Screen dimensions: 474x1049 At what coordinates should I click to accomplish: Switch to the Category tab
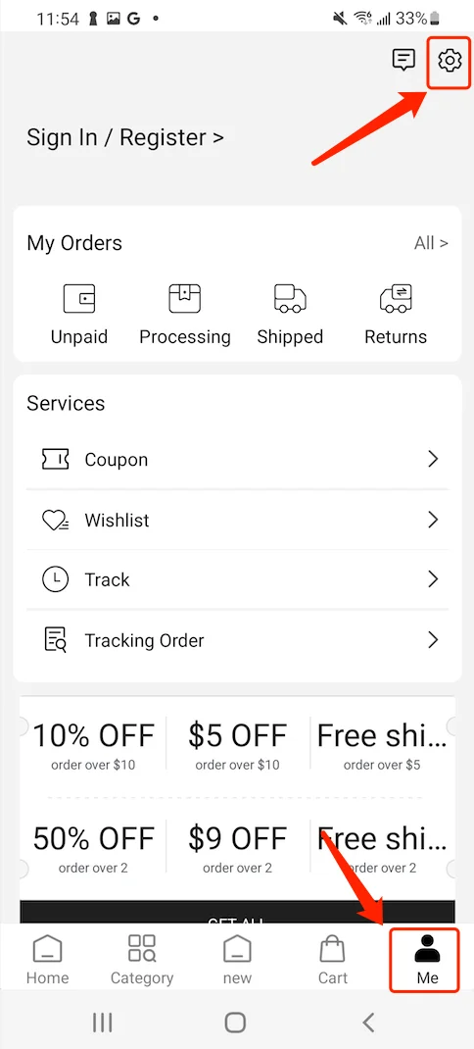[x=142, y=960]
